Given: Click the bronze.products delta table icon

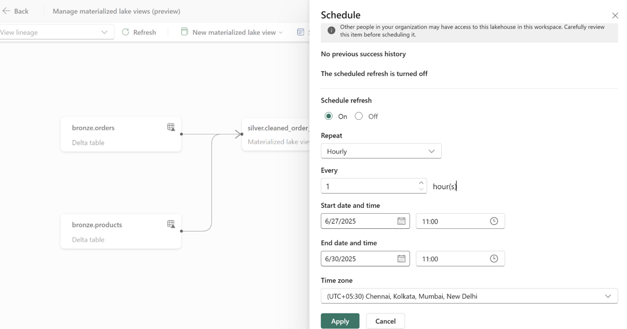Looking at the screenshot, I should pos(171,224).
